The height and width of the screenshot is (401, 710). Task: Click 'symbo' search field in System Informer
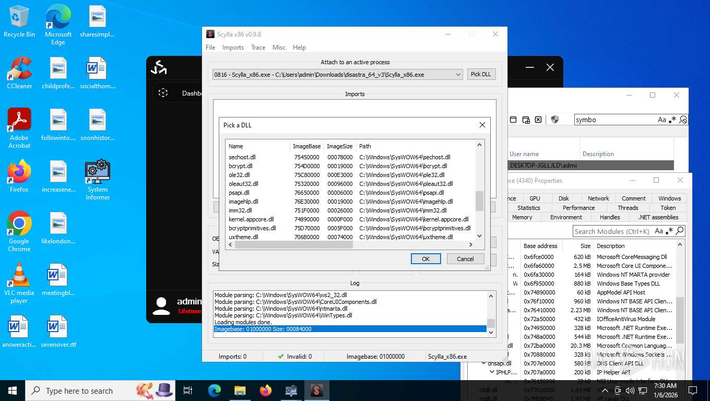click(x=616, y=120)
